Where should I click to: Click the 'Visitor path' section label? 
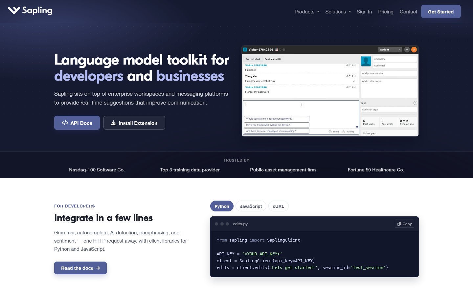click(370, 133)
